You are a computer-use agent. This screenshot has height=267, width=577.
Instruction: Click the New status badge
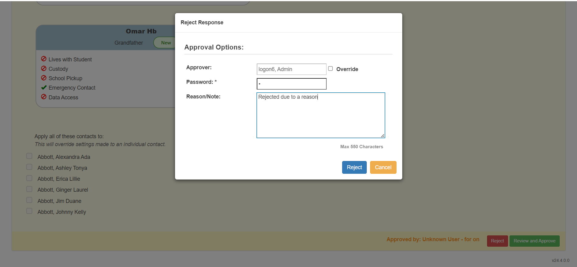tap(166, 43)
